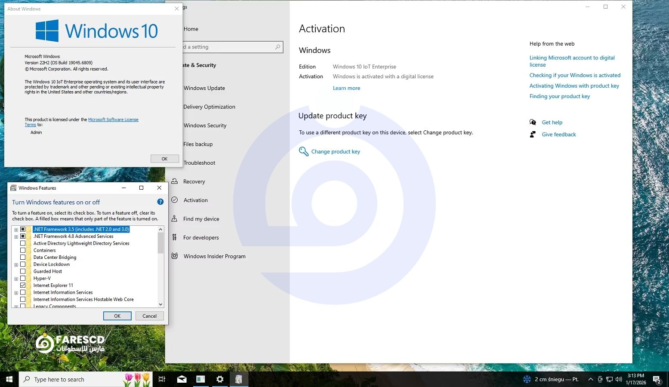This screenshot has width=669, height=387.
Task: Open the Mail app on taskbar
Action: pos(182,379)
